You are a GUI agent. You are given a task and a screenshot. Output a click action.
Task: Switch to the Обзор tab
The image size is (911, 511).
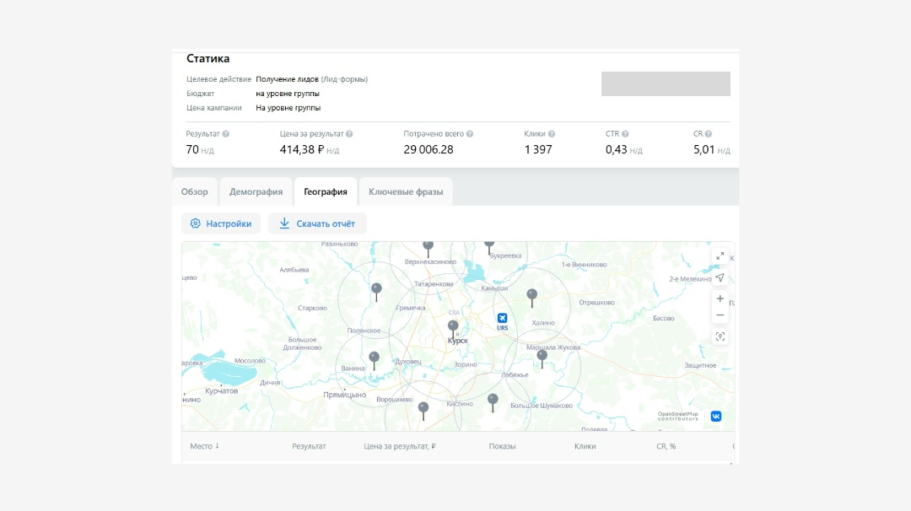pyautogui.click(x=195, y=192)
